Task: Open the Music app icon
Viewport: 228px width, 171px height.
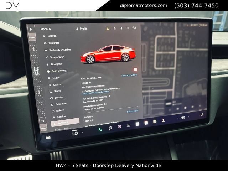Action: (x=110, y=128)
